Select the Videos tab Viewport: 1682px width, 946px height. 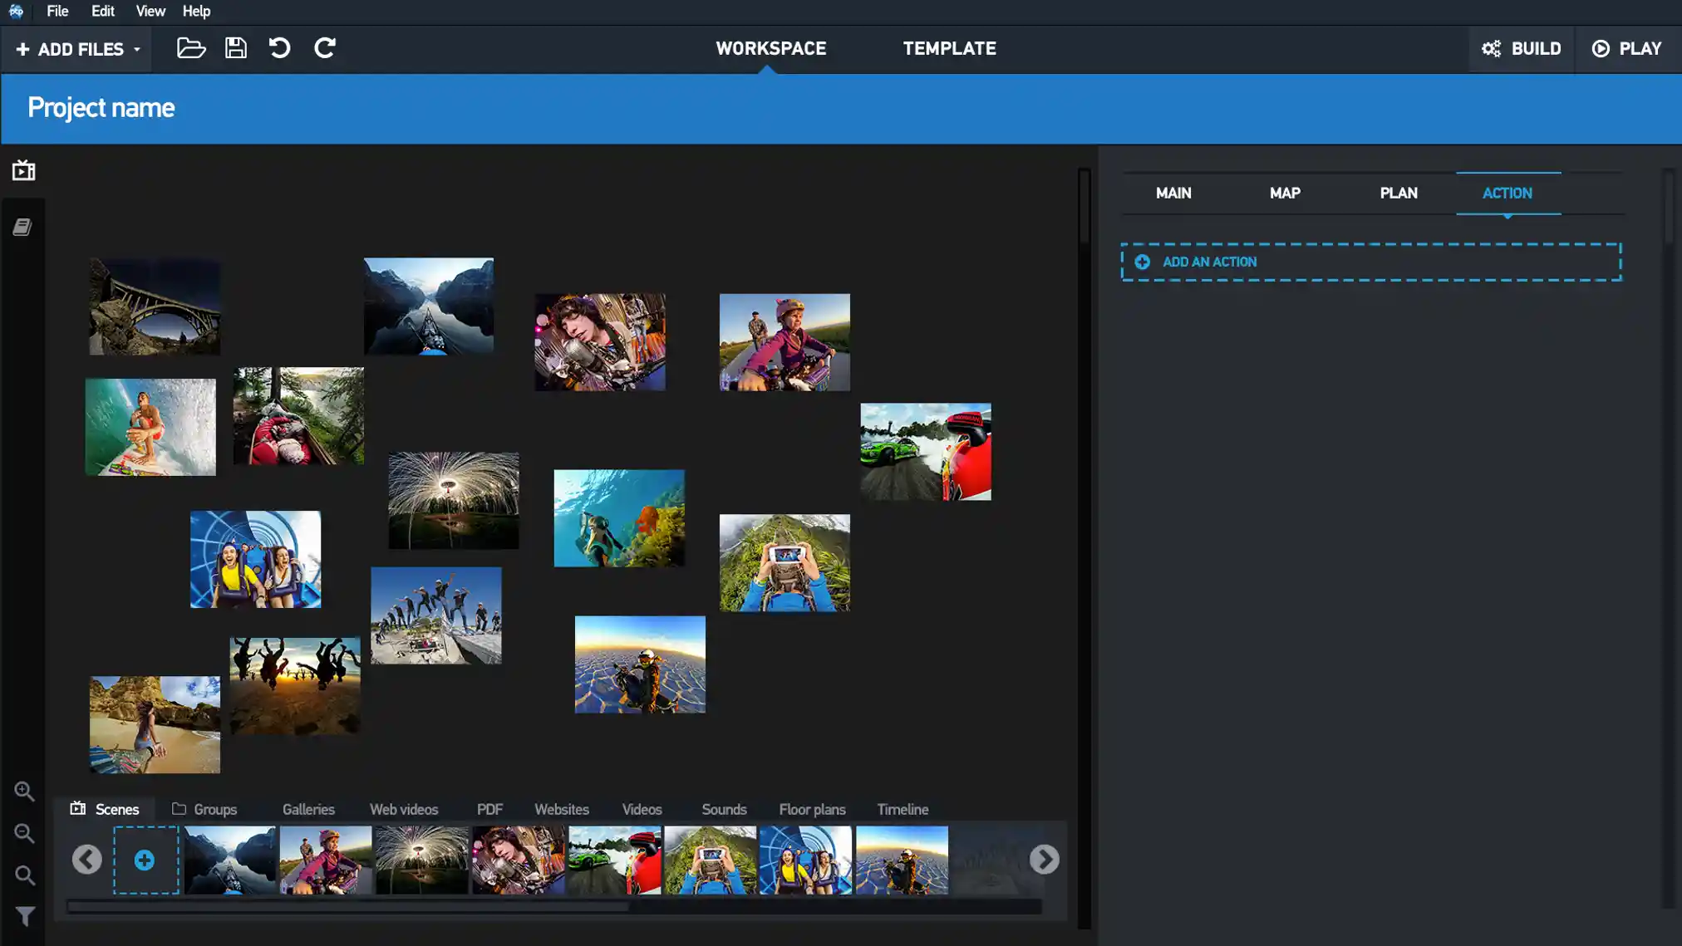click(x=642, y=809)
